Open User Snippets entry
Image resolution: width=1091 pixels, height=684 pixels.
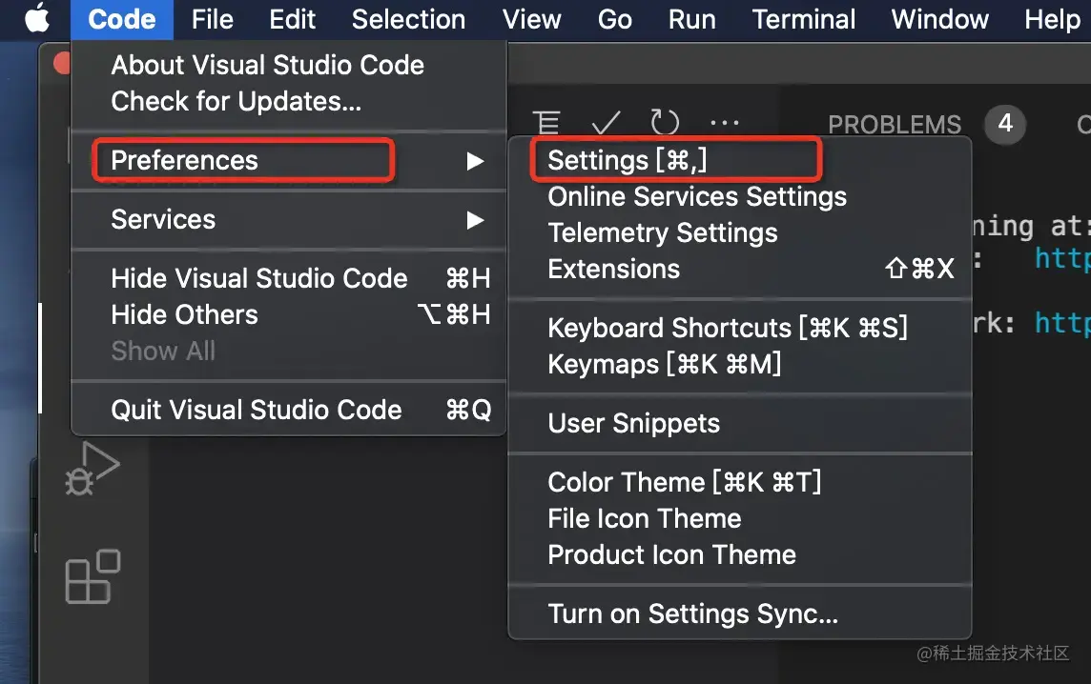[x=633, y=423]
